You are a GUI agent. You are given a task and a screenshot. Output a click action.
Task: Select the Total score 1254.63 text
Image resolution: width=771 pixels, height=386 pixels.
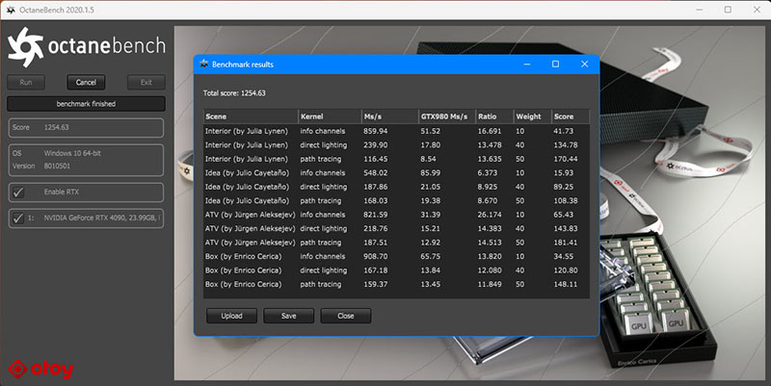234,93
